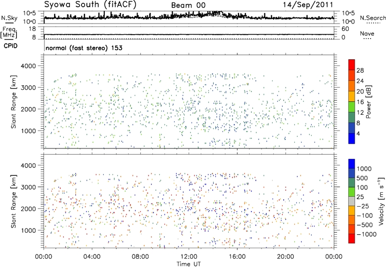Click the '3000' label on velocity panel axis

28,187
